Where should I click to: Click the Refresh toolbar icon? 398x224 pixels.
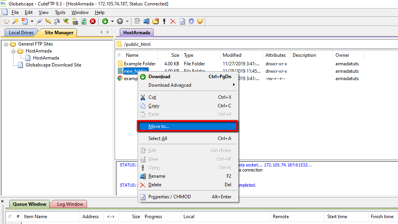(x=84, y=21)
